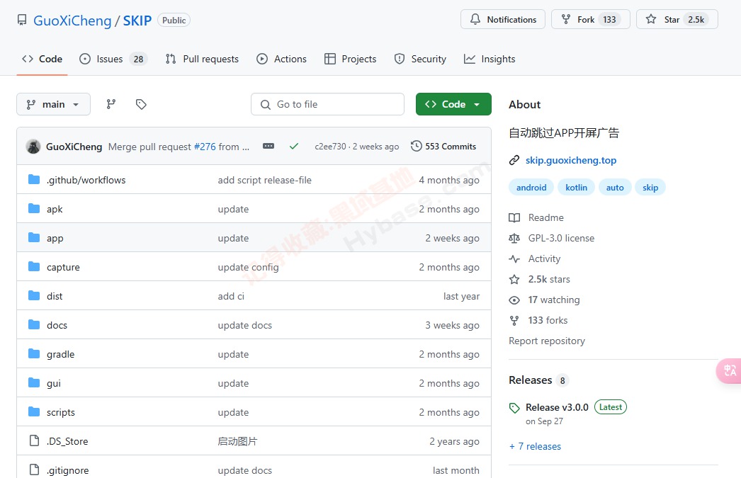Image resolution: width=741 pixels, height=478 pixels.
Task: Open the Security tab
Action: click(420, 59)
